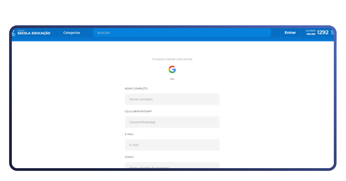
Task: Sign up with the Google icon
Action: pyautogui.click(x=172, y=70)
